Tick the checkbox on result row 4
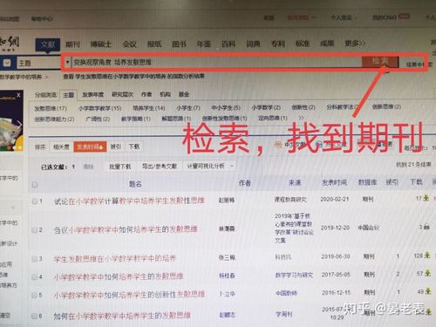436x327 pixels. pos(34,276)
